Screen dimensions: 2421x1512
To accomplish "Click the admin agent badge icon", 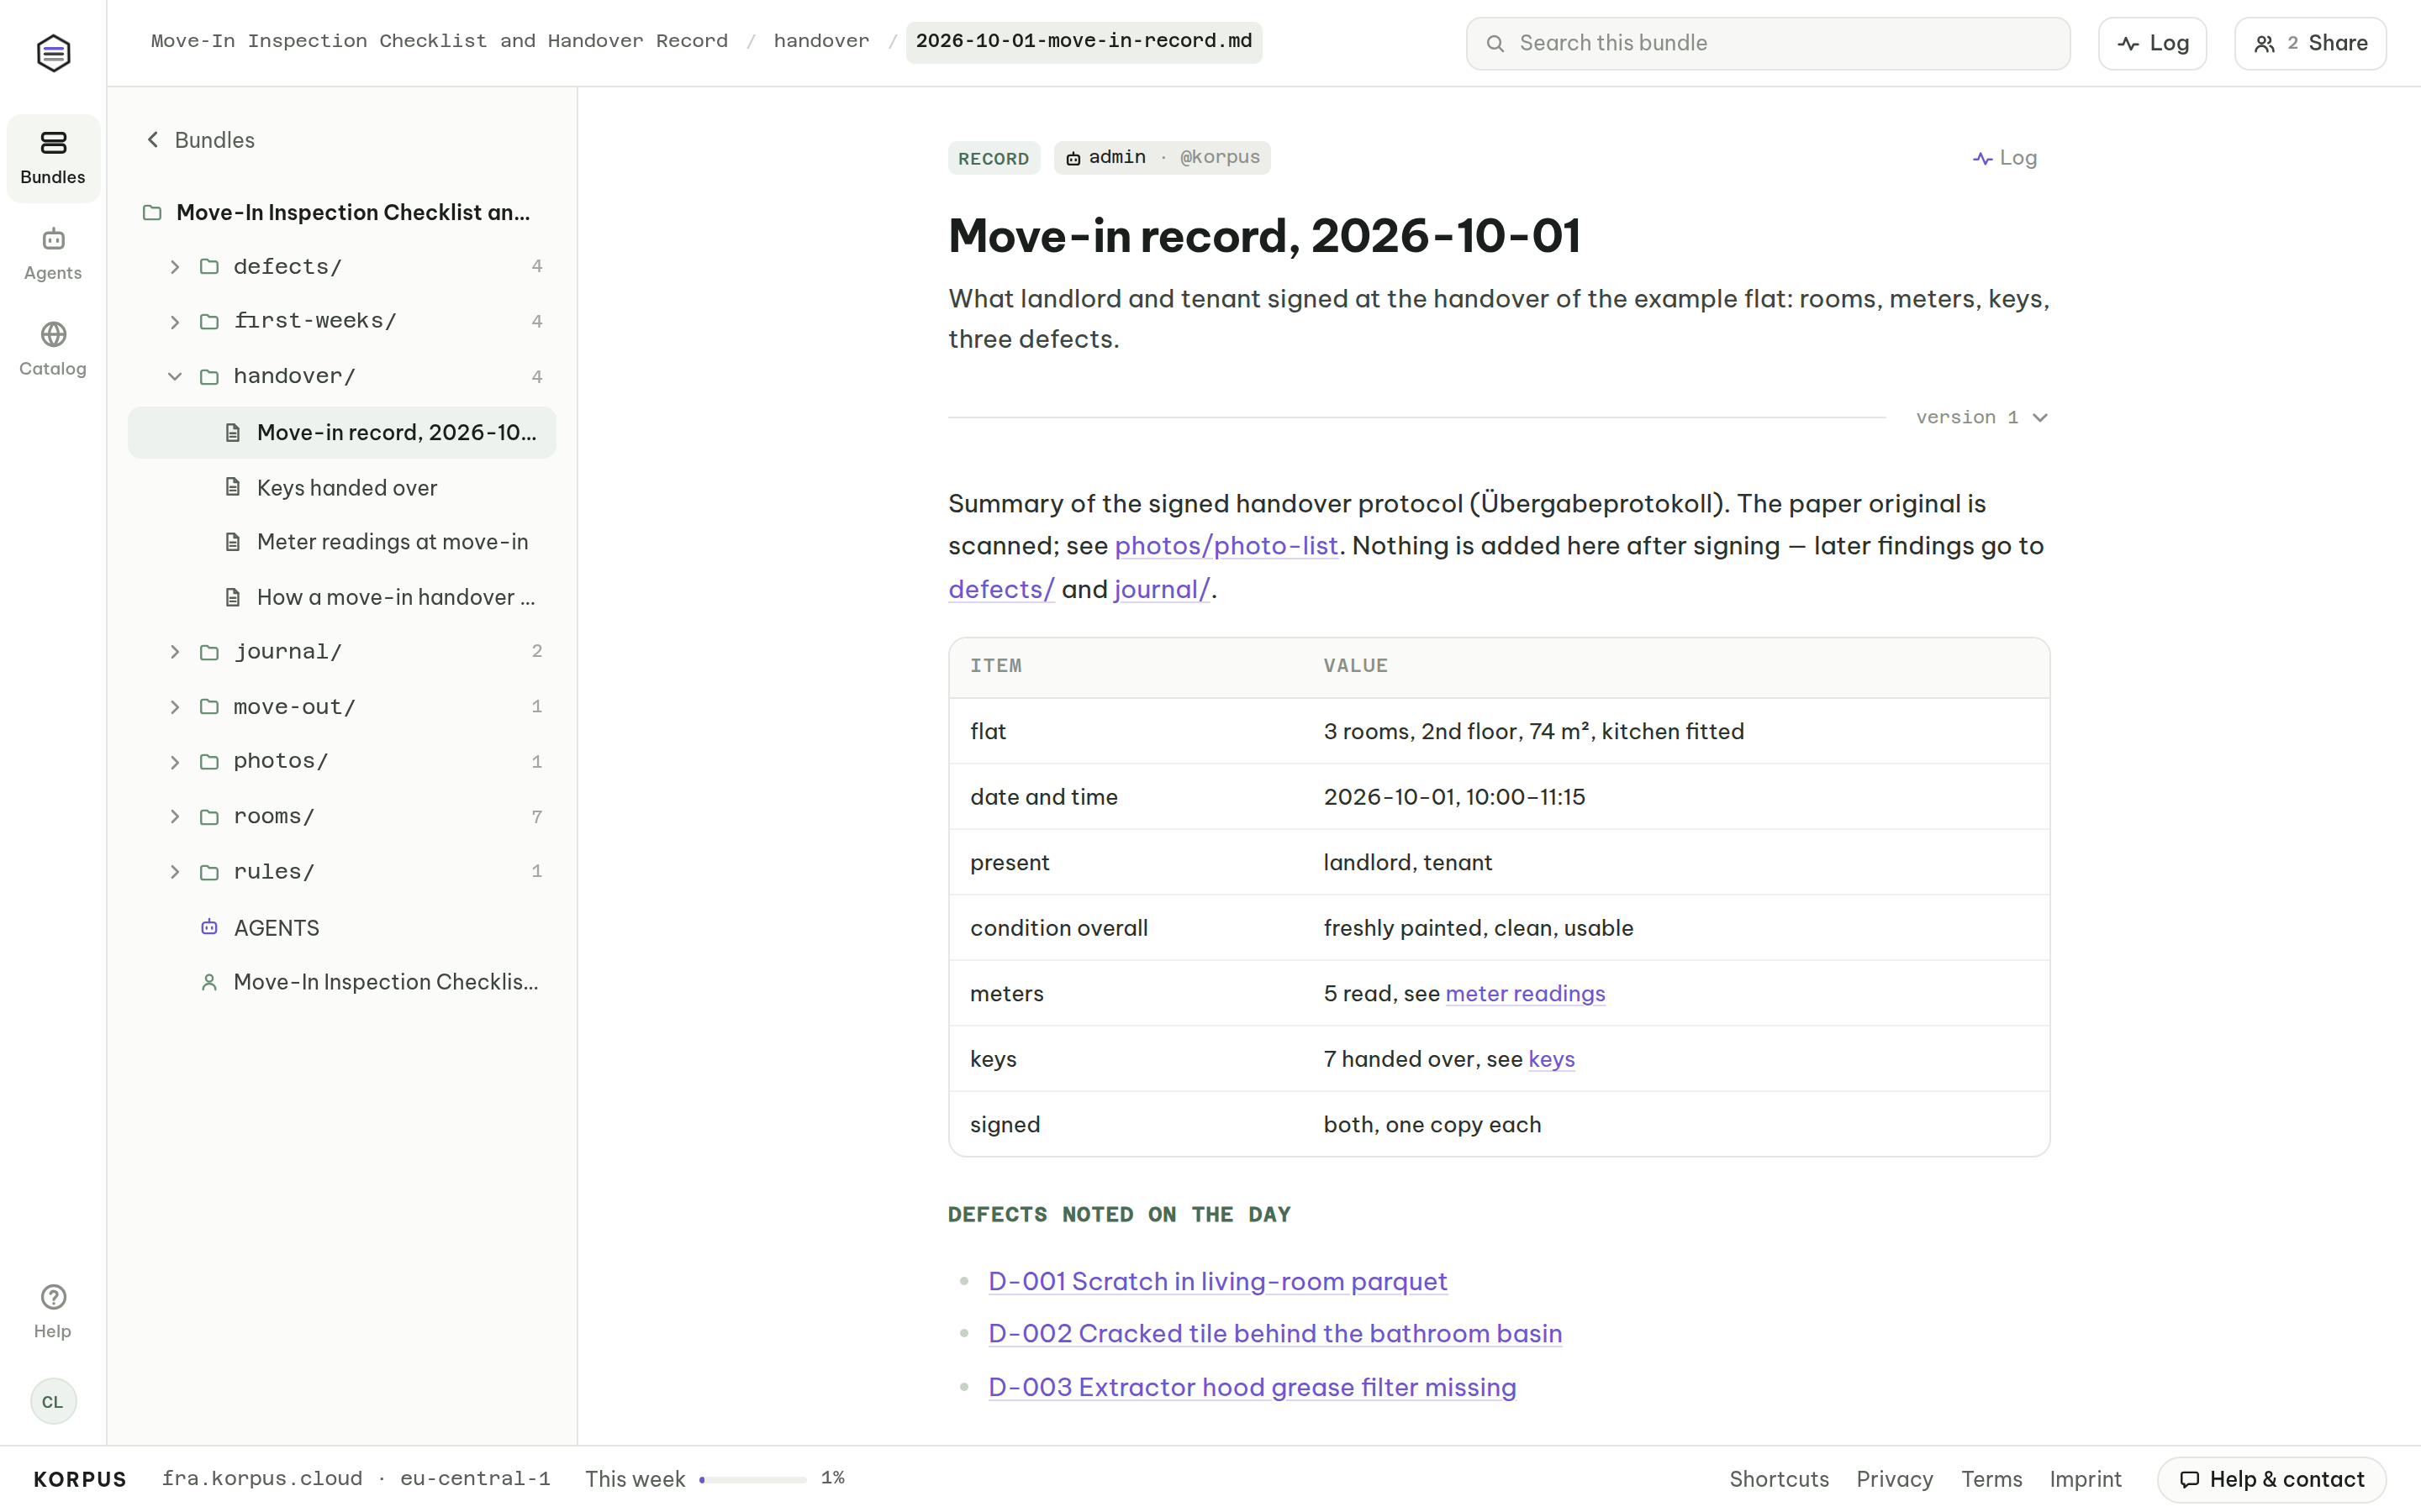I will click(x=1073, y=158).
